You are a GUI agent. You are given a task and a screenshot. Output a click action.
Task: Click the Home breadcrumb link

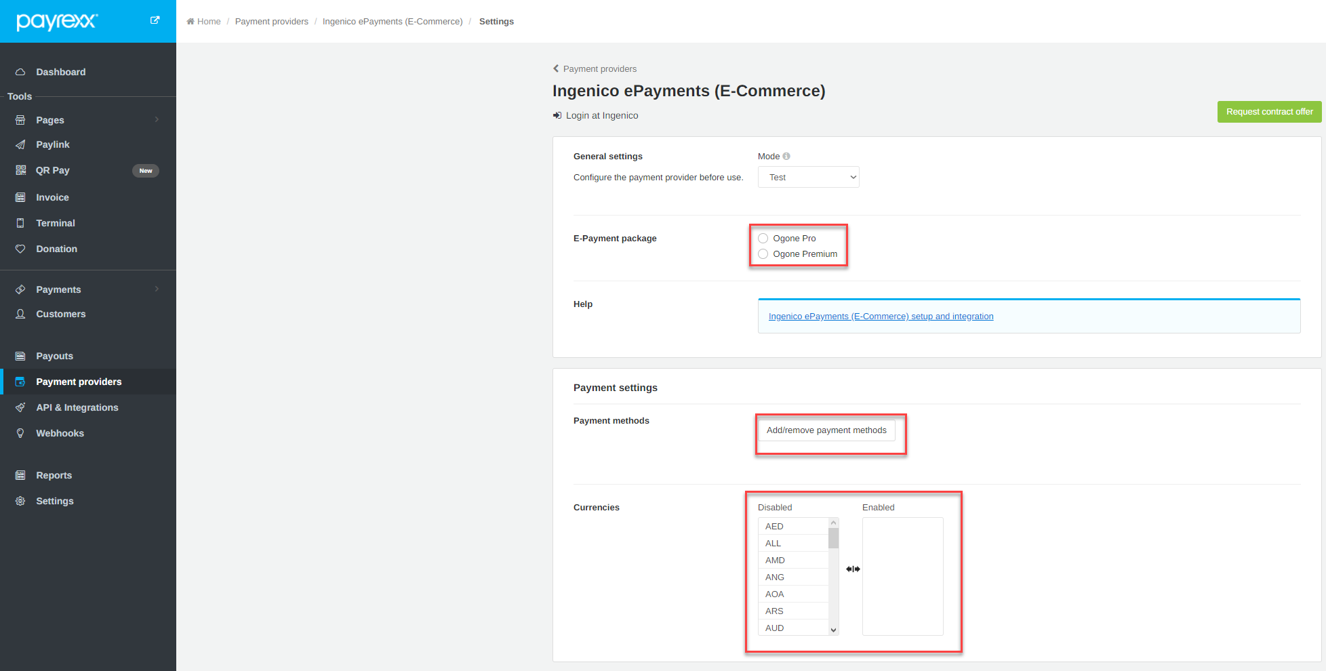click(x=209, y=22)
